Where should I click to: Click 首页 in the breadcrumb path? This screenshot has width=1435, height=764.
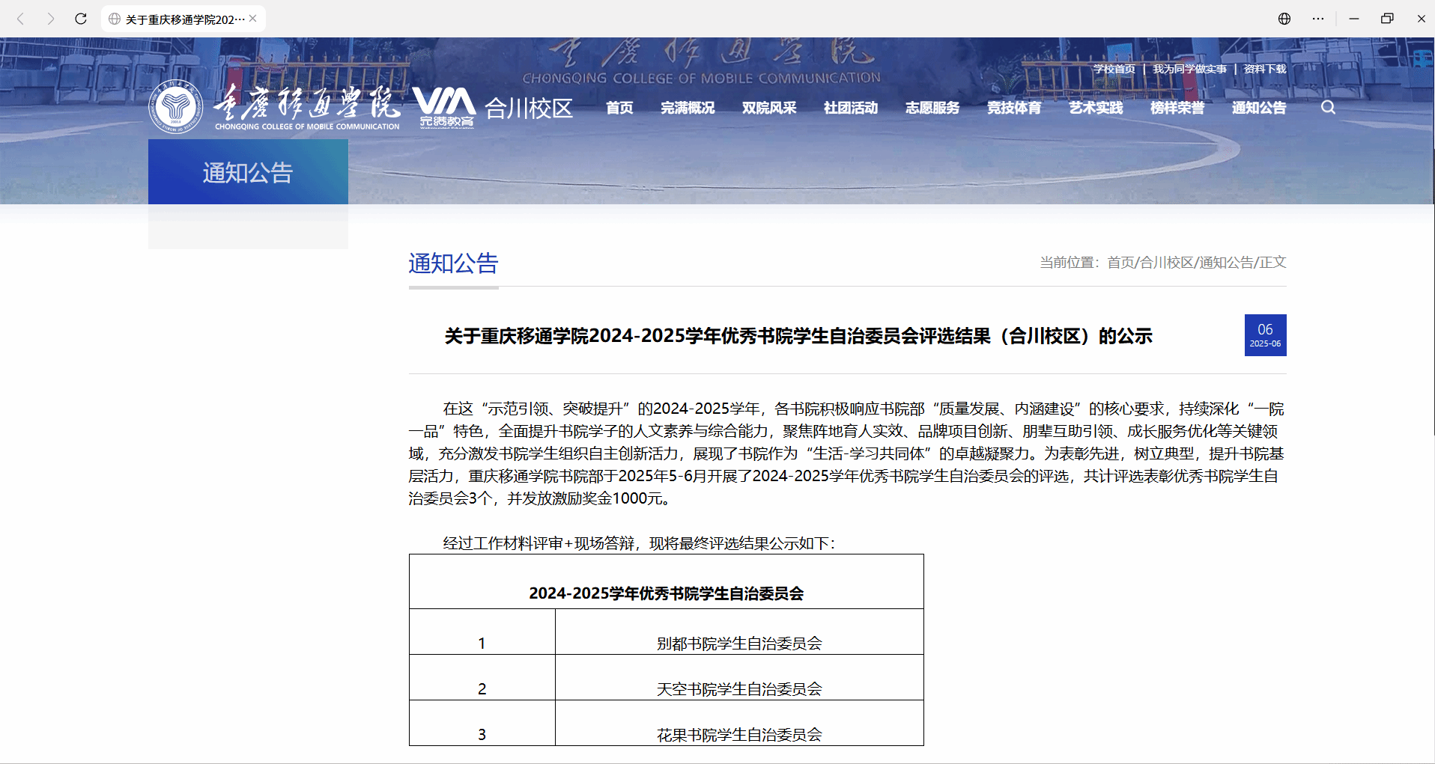pyautogui.click(x=1120, y=263)
